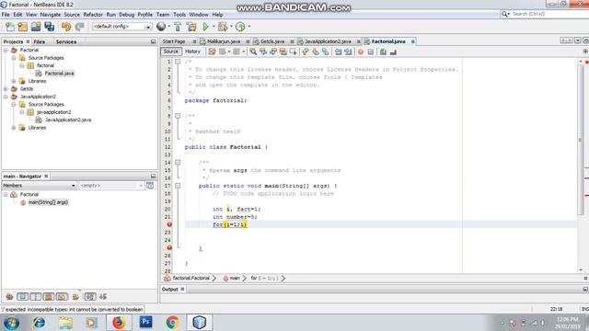Click the Shift Line Left icon in editor toolbar

tap(338, 51)
